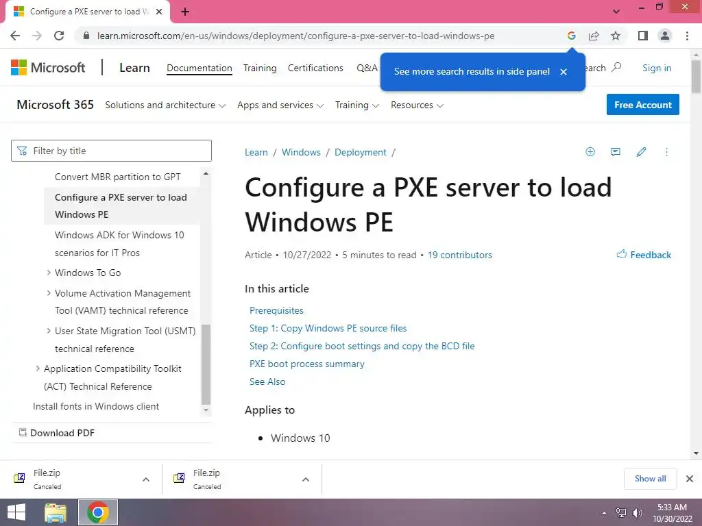Image resolution: width=702 pixels, height=526 pixels.
Task: Click the Google search icon in the address bar
Action: pos(571,36)
